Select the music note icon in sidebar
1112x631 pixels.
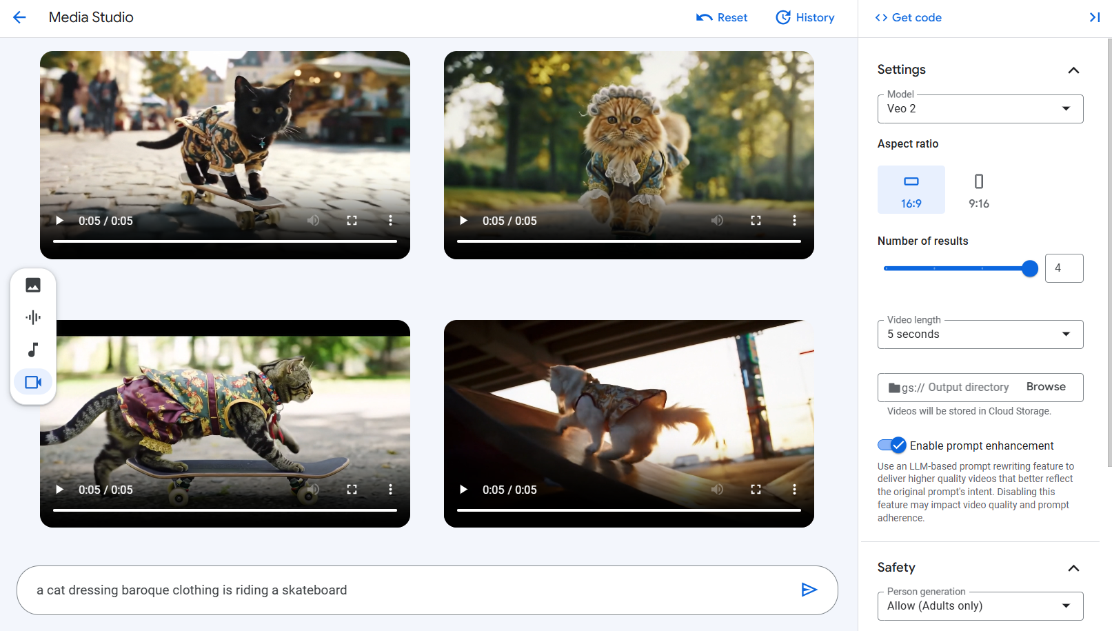(x=33, y=350)
